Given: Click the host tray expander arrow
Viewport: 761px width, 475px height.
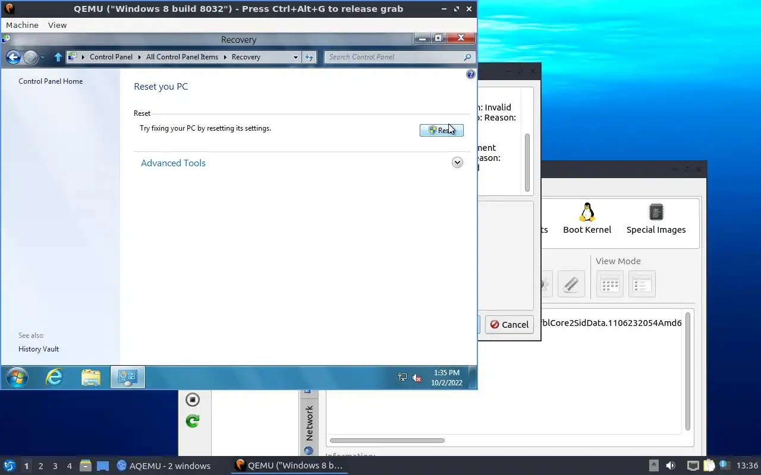Looking at the screenshot, I should pos(653,465).
